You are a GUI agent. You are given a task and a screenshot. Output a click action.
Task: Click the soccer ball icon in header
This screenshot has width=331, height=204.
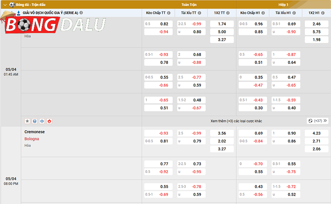point(12,5)
